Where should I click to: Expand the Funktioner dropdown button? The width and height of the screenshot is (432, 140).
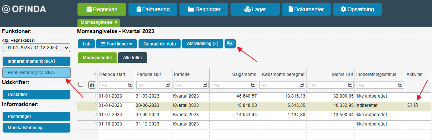point(117,44)
